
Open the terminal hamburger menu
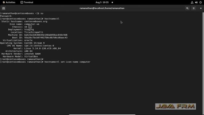click(x=193, y=8)
